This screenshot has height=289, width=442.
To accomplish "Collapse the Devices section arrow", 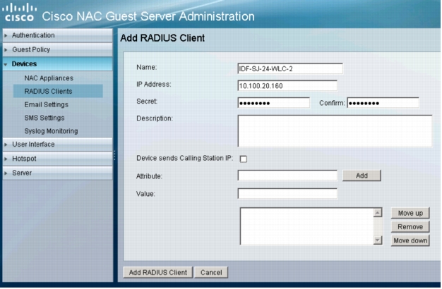I will tap(6, 64).
